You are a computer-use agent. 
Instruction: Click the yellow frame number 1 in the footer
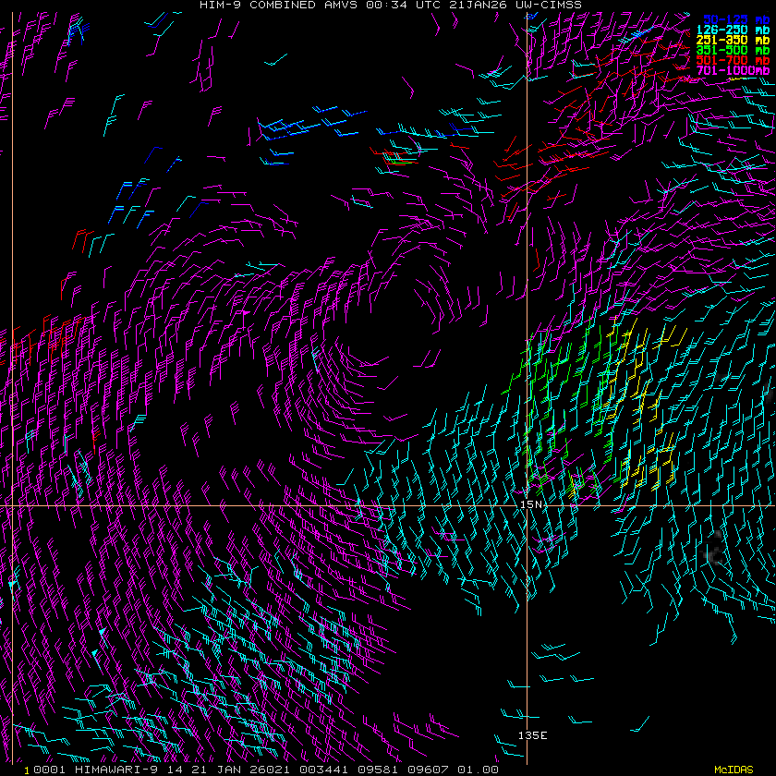(27, 771)
